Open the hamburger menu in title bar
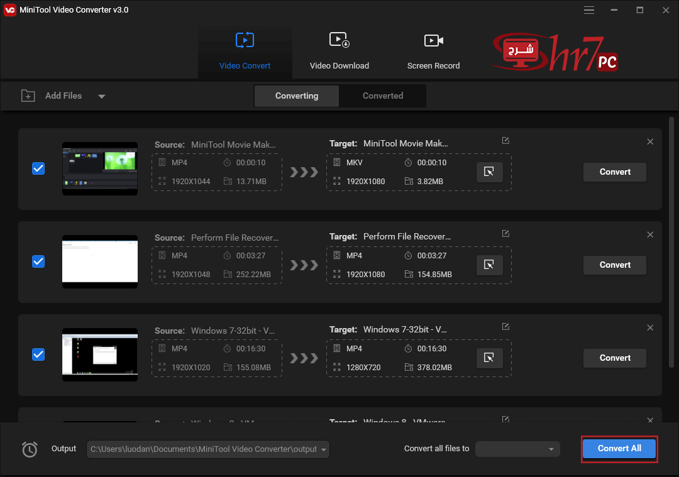The height and width of the screenshot is (477, 679). pyautogui.click(x=588, y=10)
